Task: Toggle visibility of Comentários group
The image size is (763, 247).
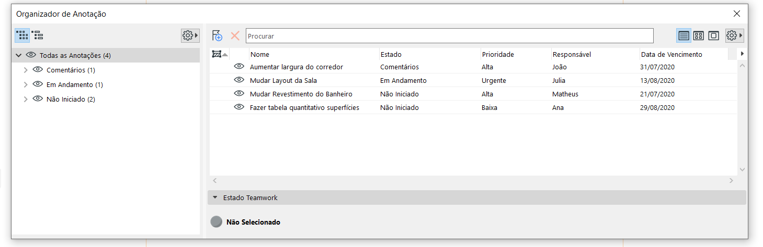Action: click(x=38, y=70)
